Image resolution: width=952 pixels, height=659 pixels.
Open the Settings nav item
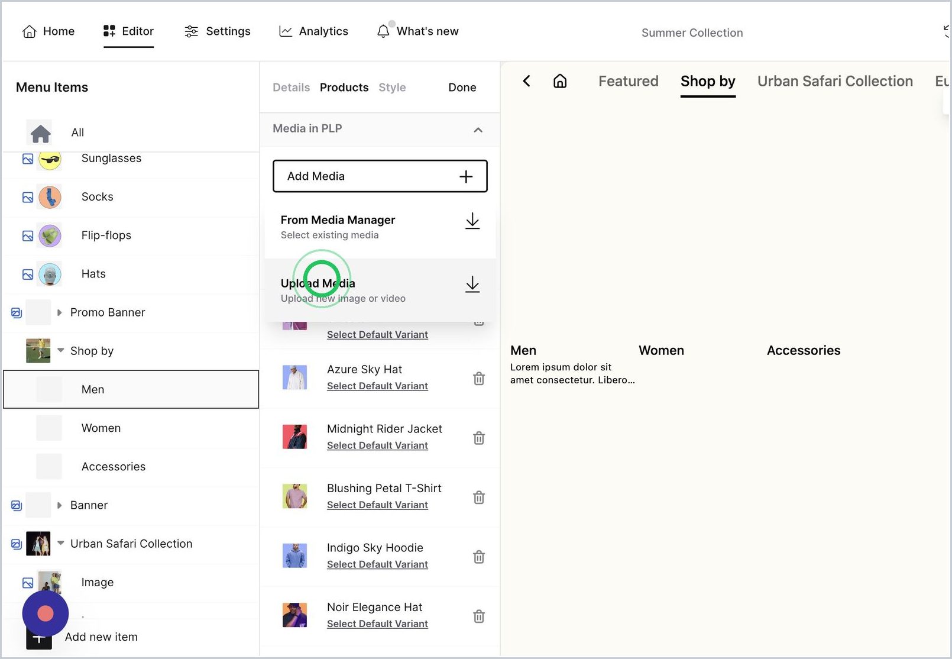[217, 31]
